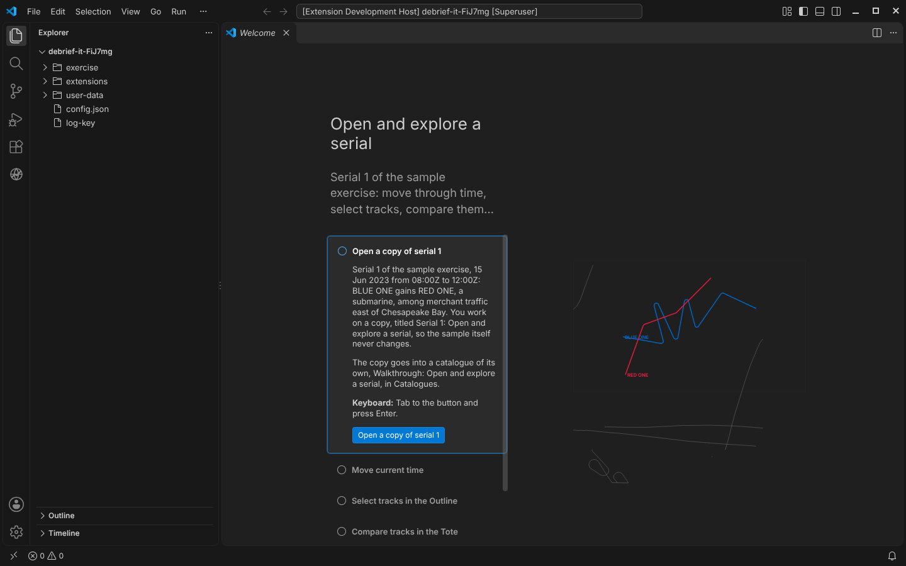Image resolution: width=906 pixels, height=566 pixels.
Task: Open the Manage gear icon
Action: click(16, 532)
